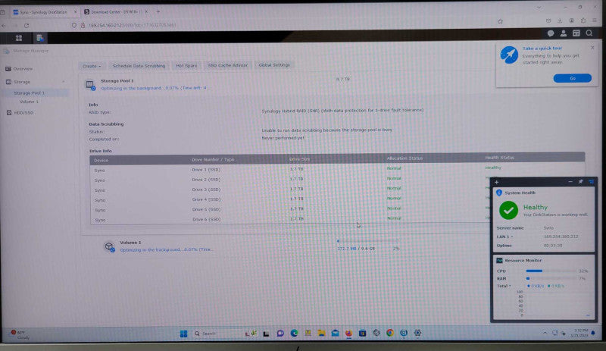This screenshot has width=606, height=351.
Task: Show hidden system tray icons chevron
Action: point(545,332)
